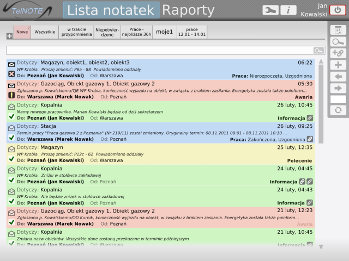Click the refresh icon in right sidebar
The width and height of the screenshot is (349, 261).
pos(338,110)
